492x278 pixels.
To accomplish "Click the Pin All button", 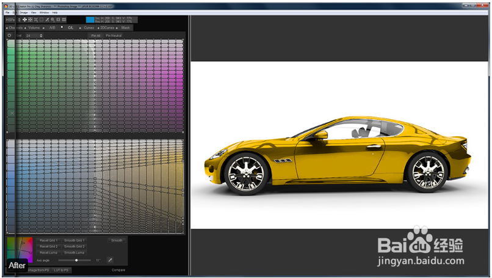I will pyautogui.click(x=96, y=35).
